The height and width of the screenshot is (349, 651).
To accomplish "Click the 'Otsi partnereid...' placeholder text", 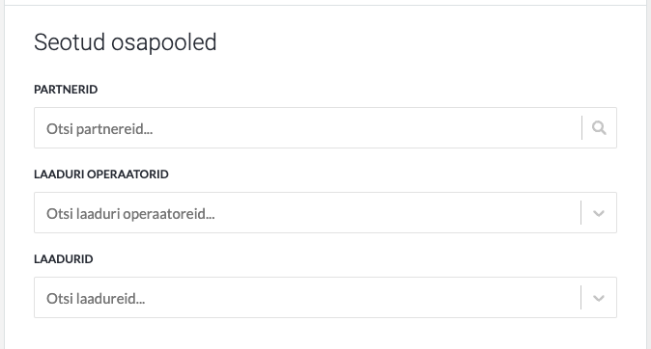I will point(99,129).
